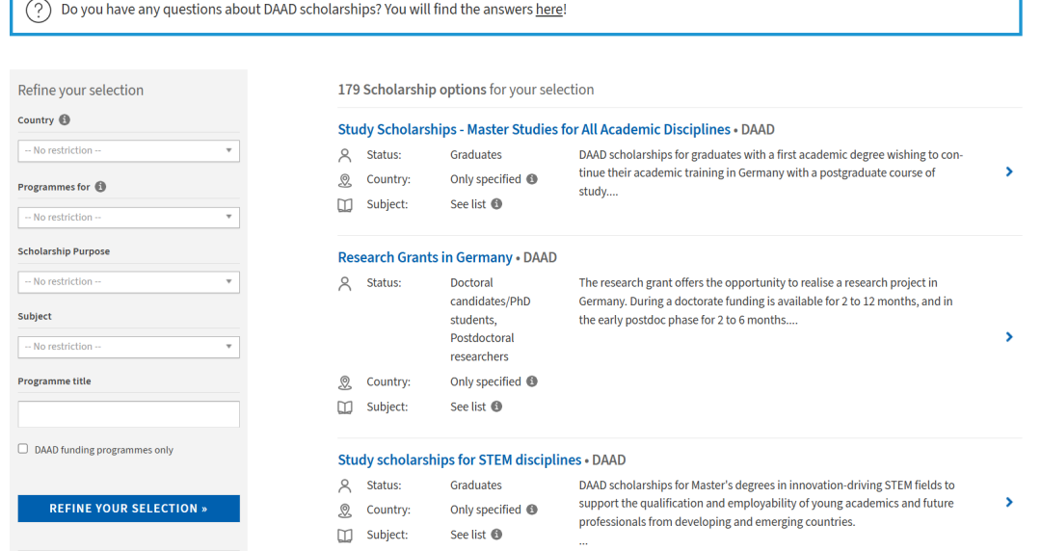Enable 'DAAD funding programmes only' checkbox
The width and height of the screenshot is (1041, 551).
[23, 449]
